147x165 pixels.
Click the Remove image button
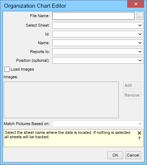point(132,95)
